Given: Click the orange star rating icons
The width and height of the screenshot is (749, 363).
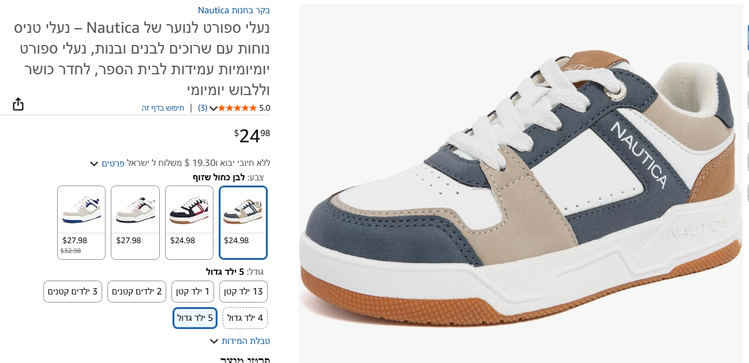Looking at the screenshot, I should (x=237, y=108).
